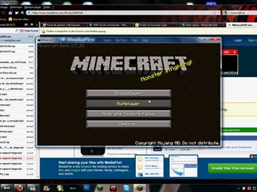
Task: Open the Outils menu in Firefox
Action: (x=47, y=7)
